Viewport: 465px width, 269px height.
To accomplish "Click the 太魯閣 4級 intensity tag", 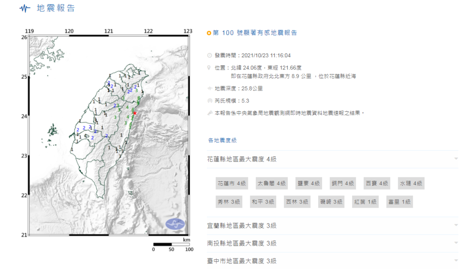I will 272,184.
